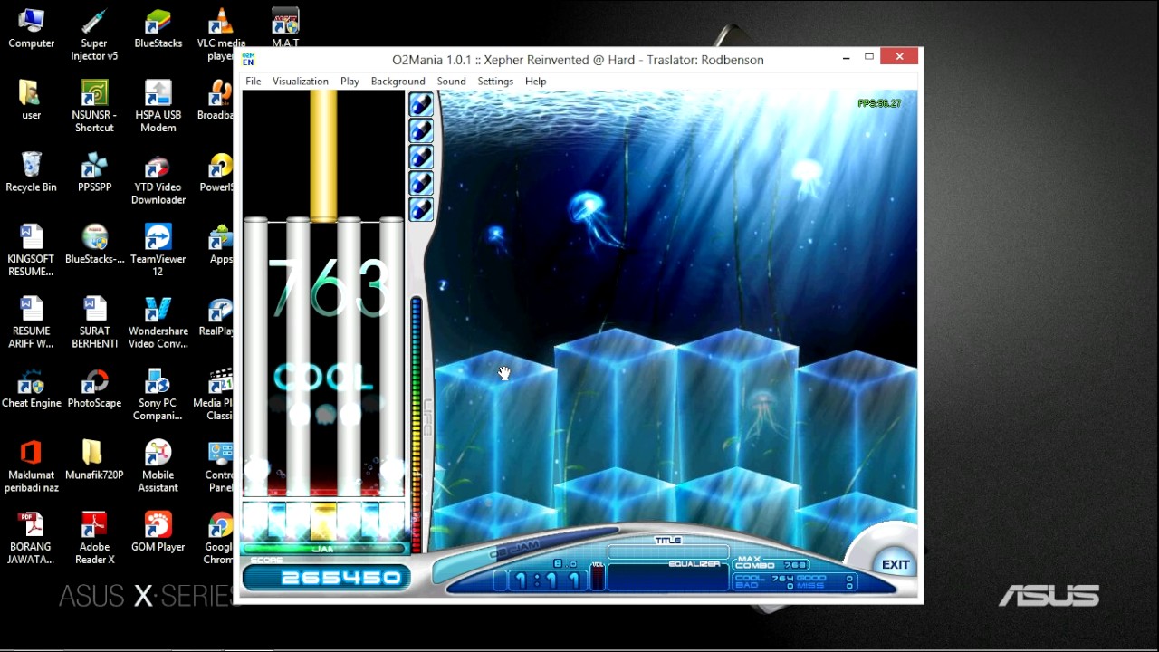Open the Background menu
1159x652 pixels.
click(398, 81)
